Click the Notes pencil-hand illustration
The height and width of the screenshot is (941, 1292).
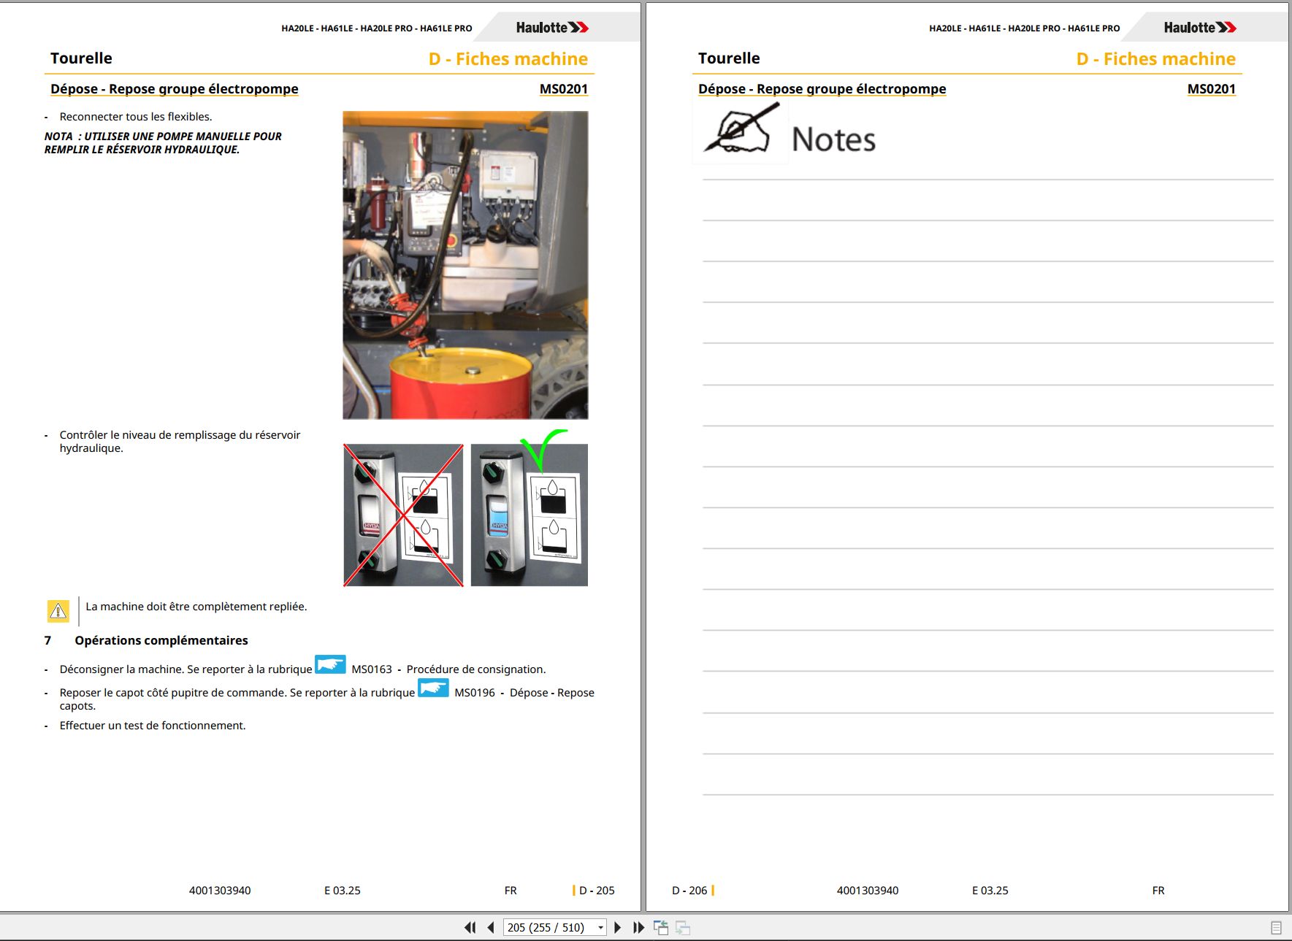click(x=740, y=131)
